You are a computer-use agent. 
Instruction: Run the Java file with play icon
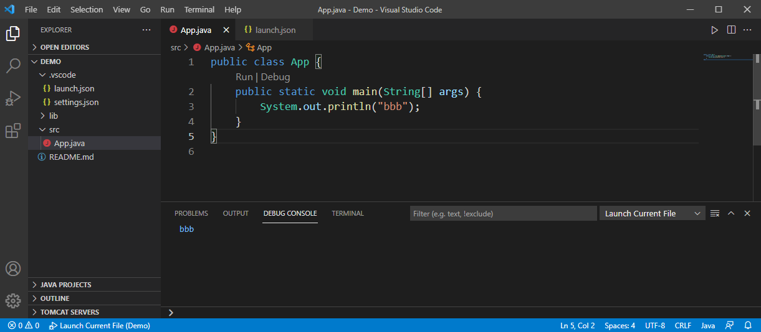click(x=715, y=30)
